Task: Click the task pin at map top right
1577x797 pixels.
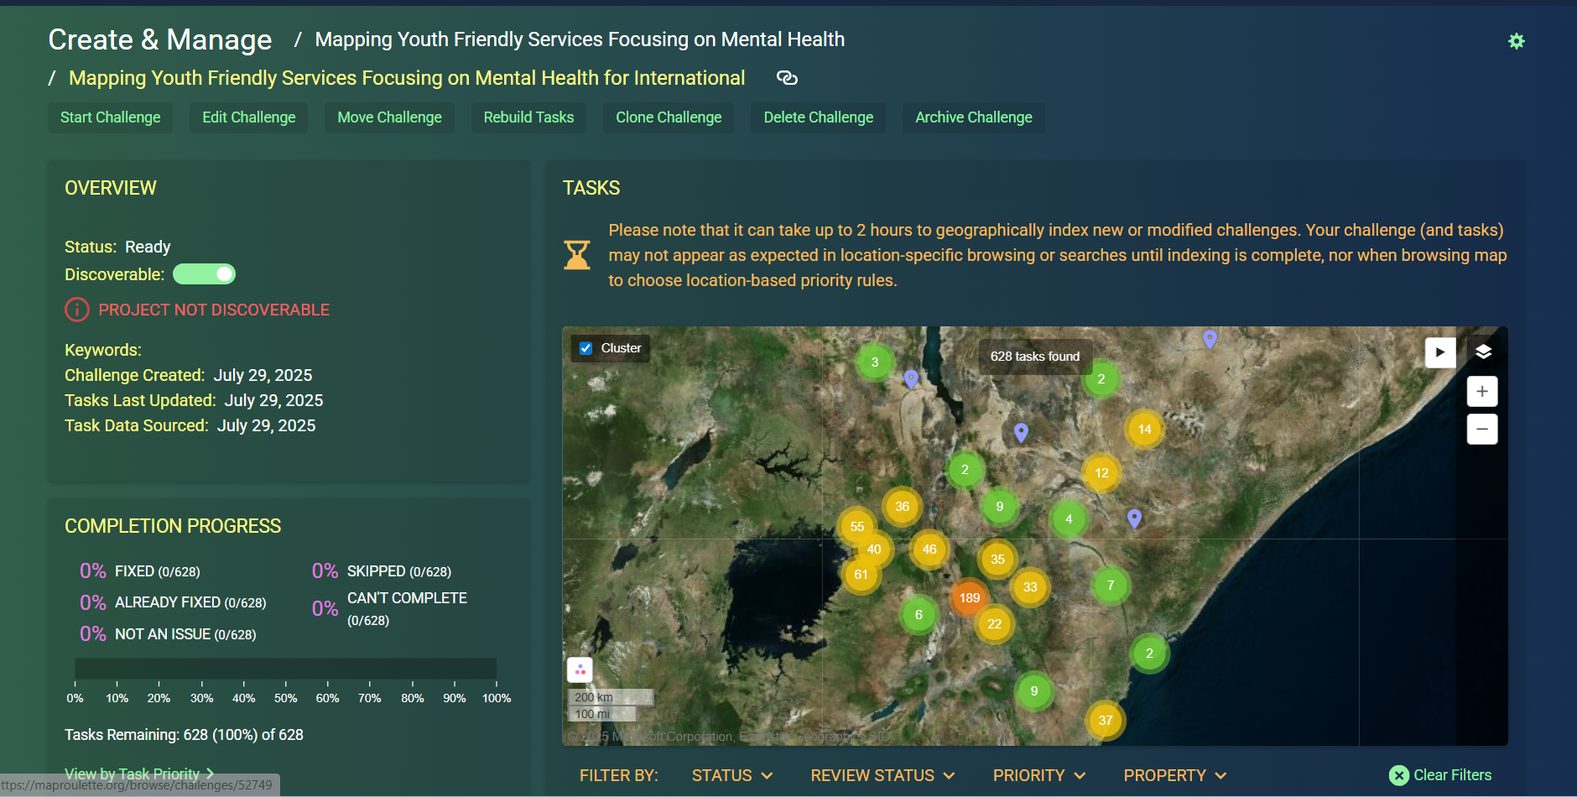Action: pos(1210,339)
